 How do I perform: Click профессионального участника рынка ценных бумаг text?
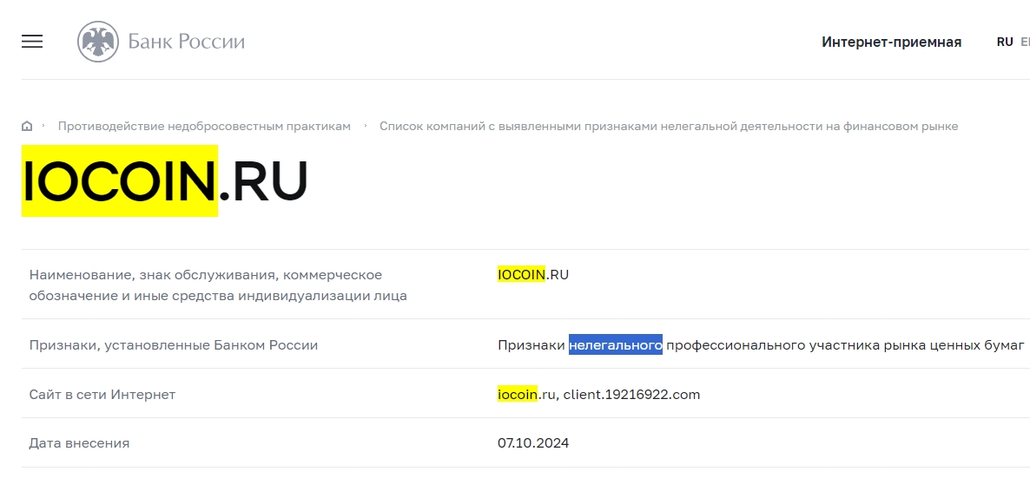845,344
